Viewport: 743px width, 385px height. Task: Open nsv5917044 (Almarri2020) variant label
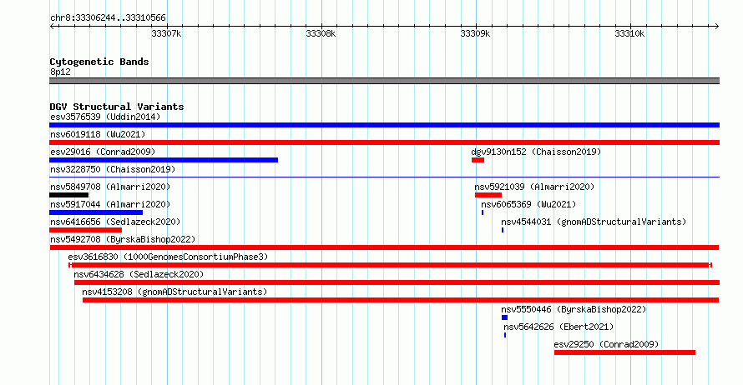(x=110, y=204)
